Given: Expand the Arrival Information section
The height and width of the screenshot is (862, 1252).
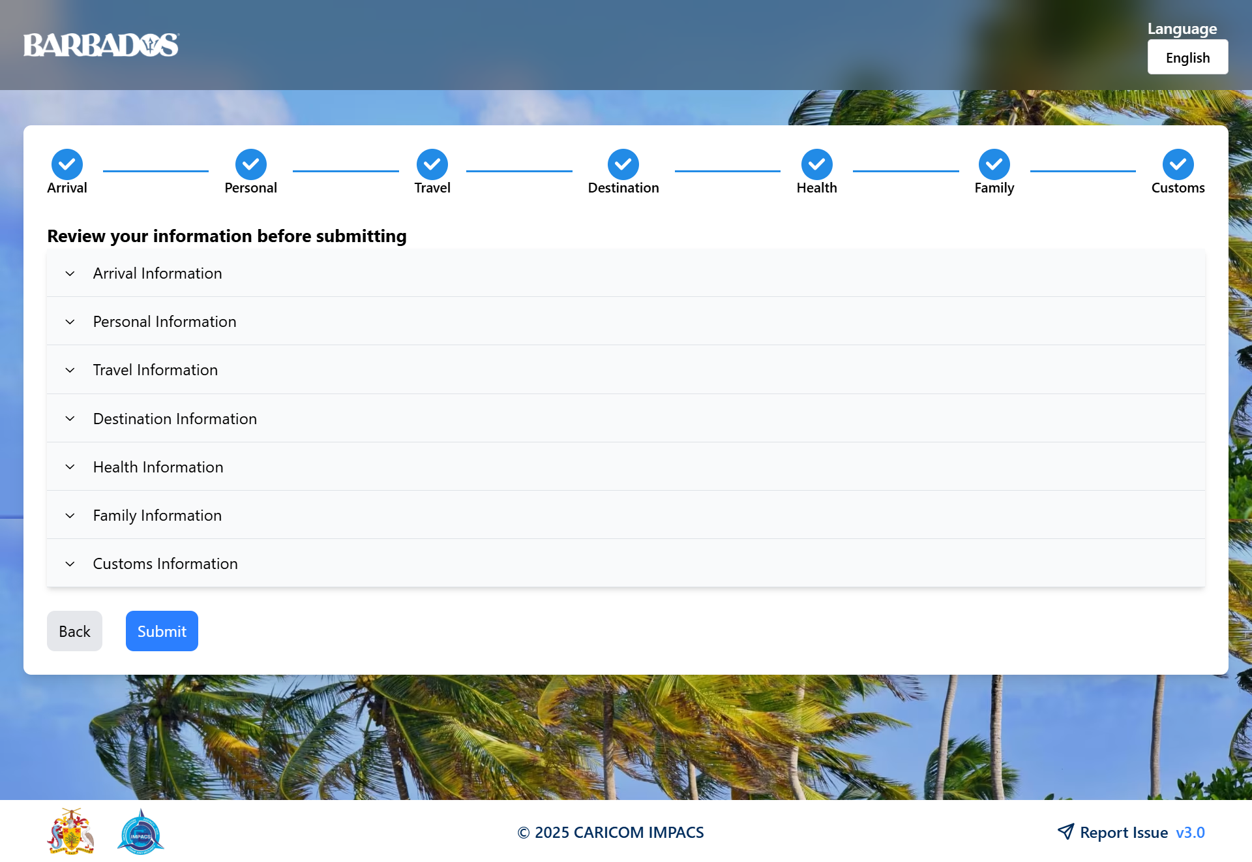Looking at the screenshot, I should tap(157, 273).
